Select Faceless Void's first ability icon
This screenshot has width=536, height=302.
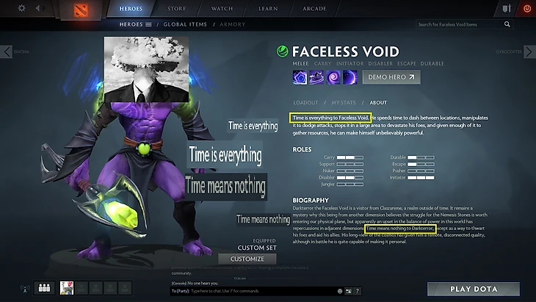(300, 77)
